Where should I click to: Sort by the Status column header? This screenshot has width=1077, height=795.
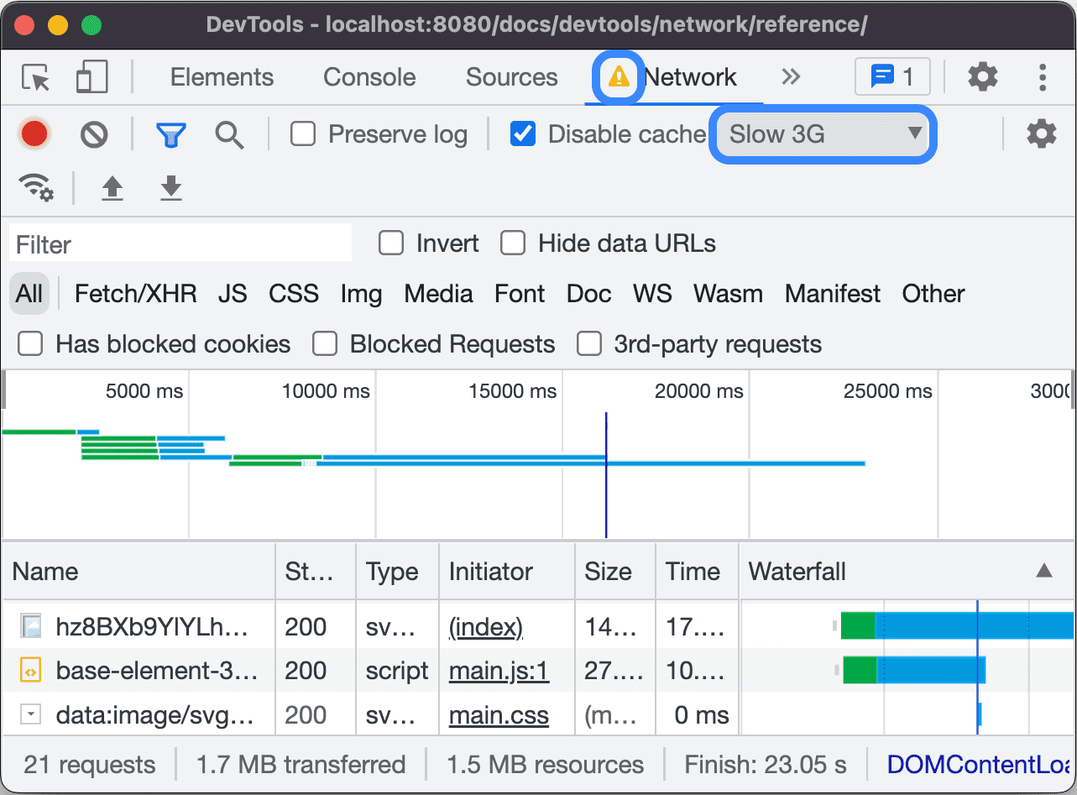316,572
